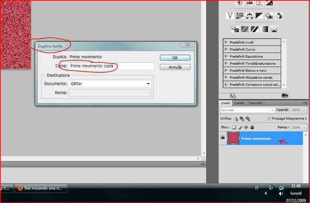Add a Selective Color adjustment icon
Screen dimensions: 310x203
tap(274, 29)
